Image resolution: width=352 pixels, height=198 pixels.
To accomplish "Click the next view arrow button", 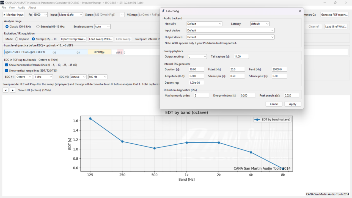I will click(13, 90).
